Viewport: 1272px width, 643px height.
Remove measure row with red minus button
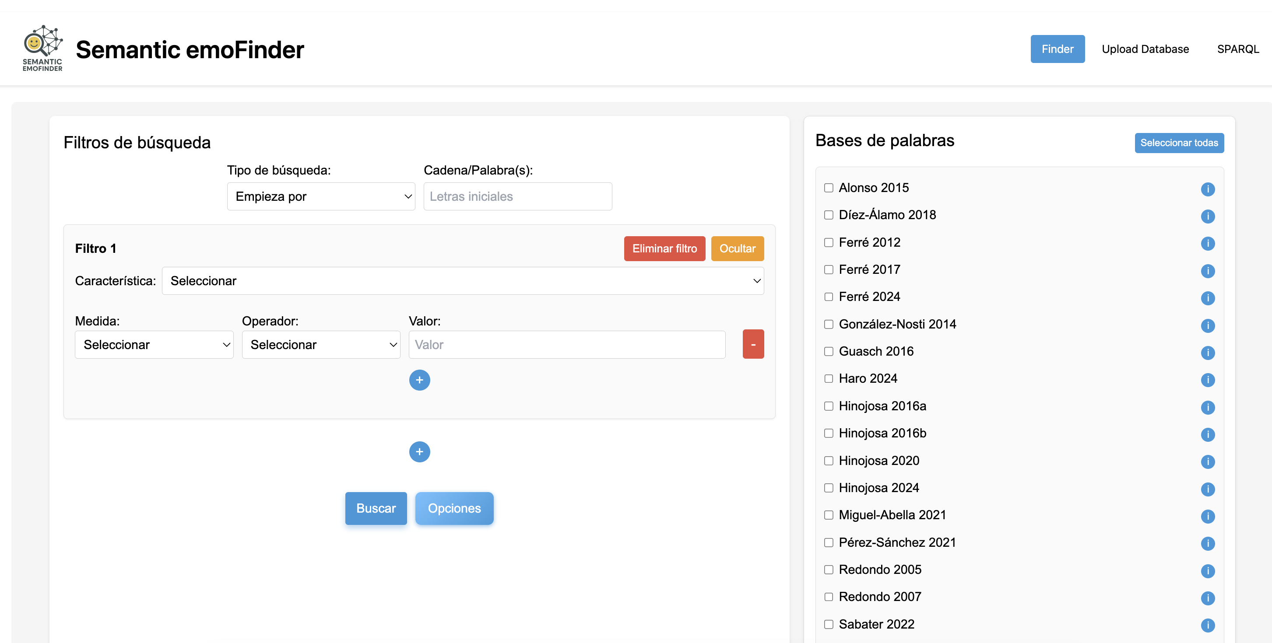point(752,344)
